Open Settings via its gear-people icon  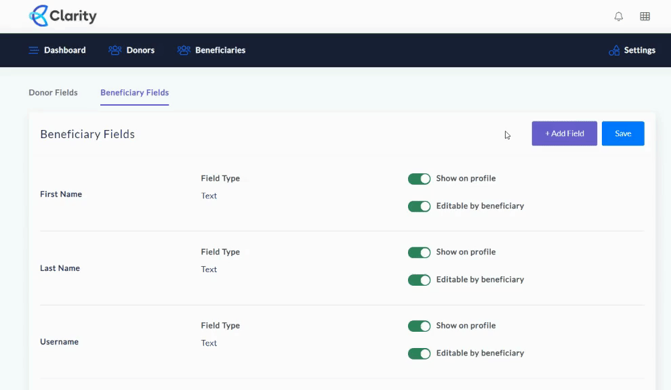(614, 50)
